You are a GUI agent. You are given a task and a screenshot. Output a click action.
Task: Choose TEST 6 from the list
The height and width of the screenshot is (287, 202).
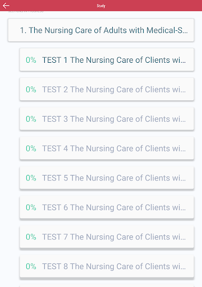point(107,207)
